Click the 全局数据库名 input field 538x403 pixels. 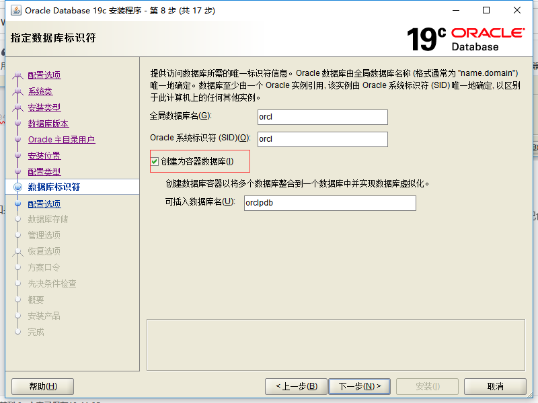tap(323, 117)
